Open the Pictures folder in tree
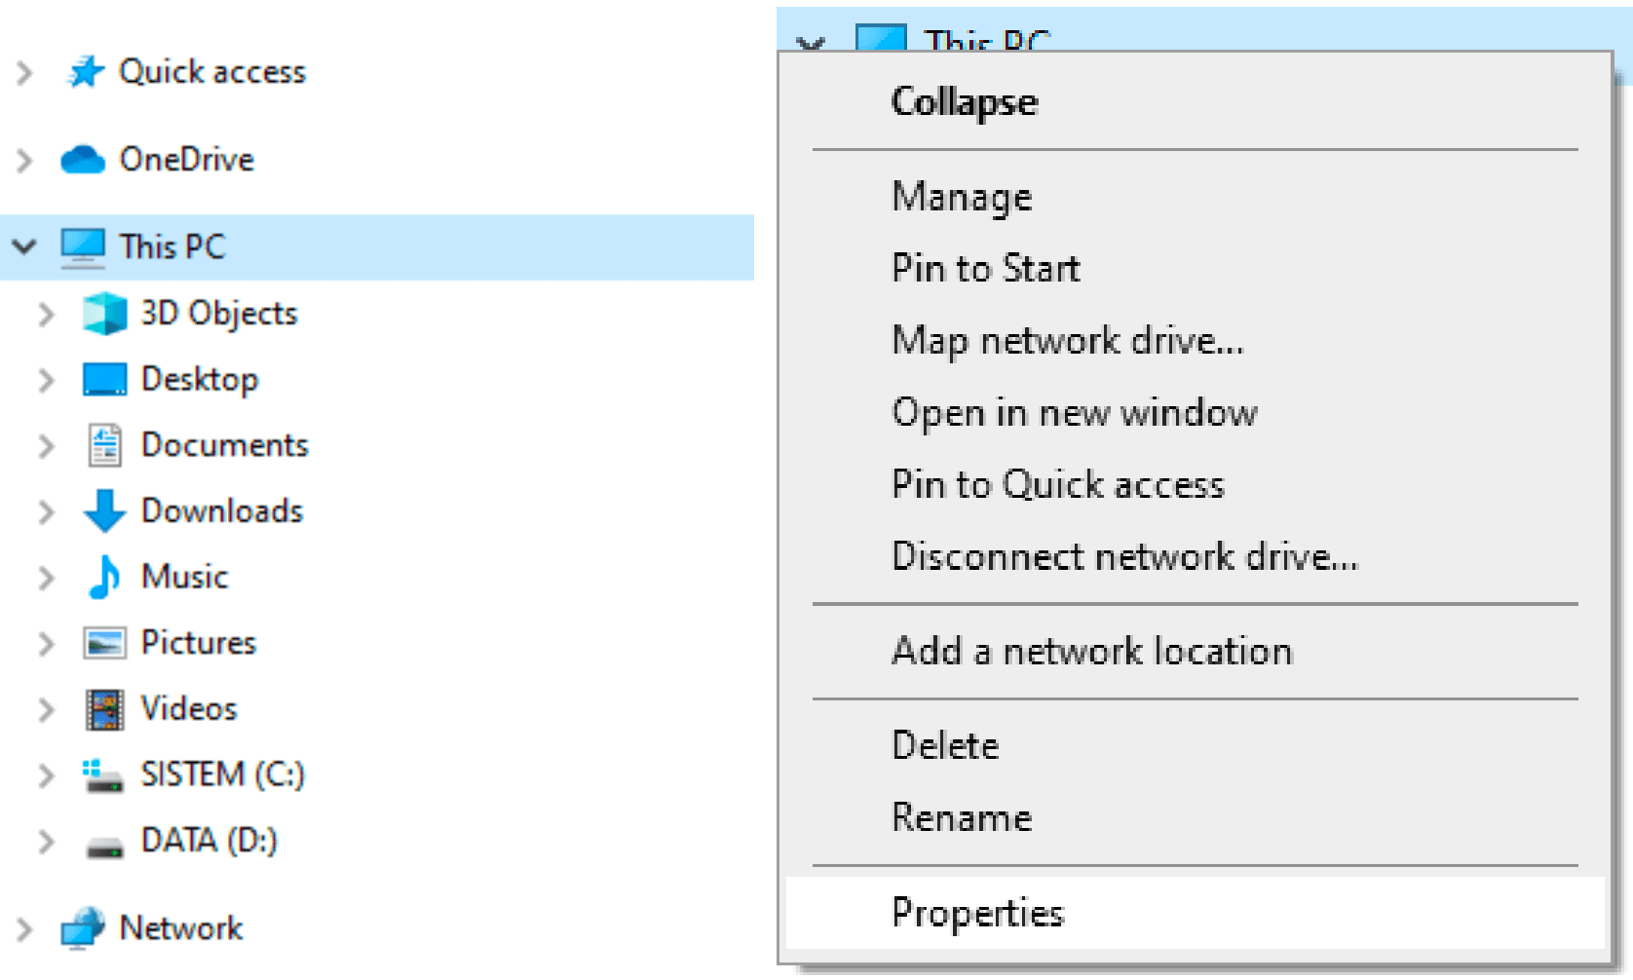Viewport: 1633px width, 980px height. pos(198,643)
